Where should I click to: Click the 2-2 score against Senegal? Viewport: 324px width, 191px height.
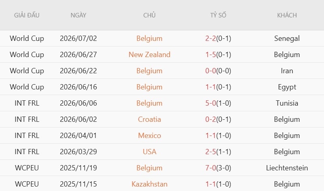click(x=211, y=38)
